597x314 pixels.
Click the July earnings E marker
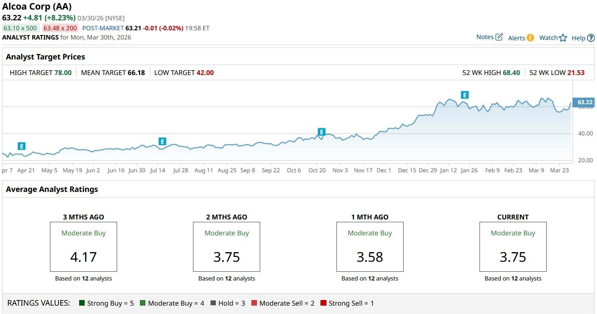(x=162, y=141)
